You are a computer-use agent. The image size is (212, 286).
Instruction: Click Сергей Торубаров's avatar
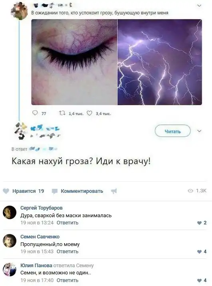pyautogui.click(x=10, y=212)
